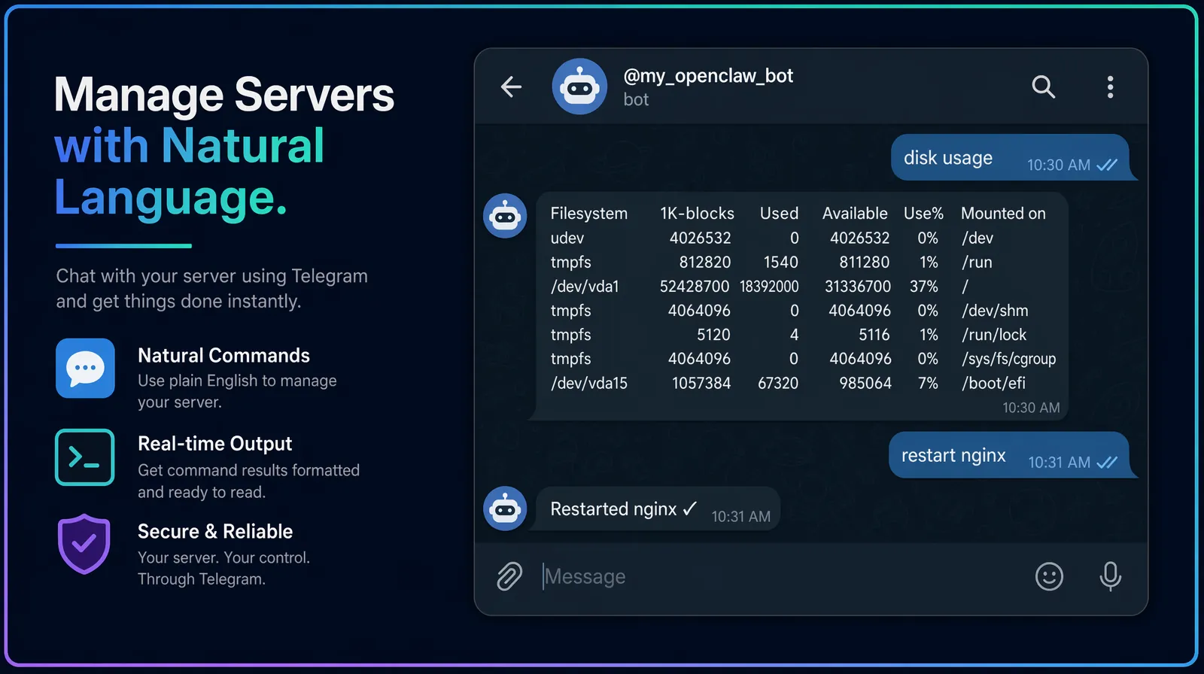Click the Available column header
Screen dimensions: 1204x674
tap(855, 214)
